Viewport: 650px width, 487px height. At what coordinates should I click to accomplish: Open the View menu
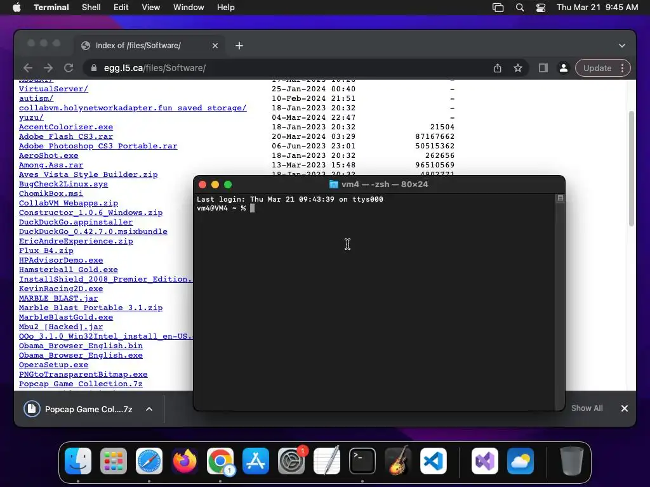(151, 7)
